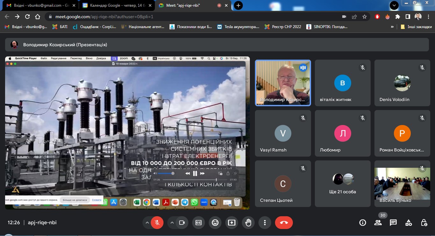Open the flame-face extension icon
This screenshot has height=236, width=435.
(388, 17)
